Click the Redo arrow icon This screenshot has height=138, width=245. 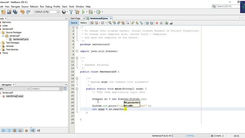point(28,12)
